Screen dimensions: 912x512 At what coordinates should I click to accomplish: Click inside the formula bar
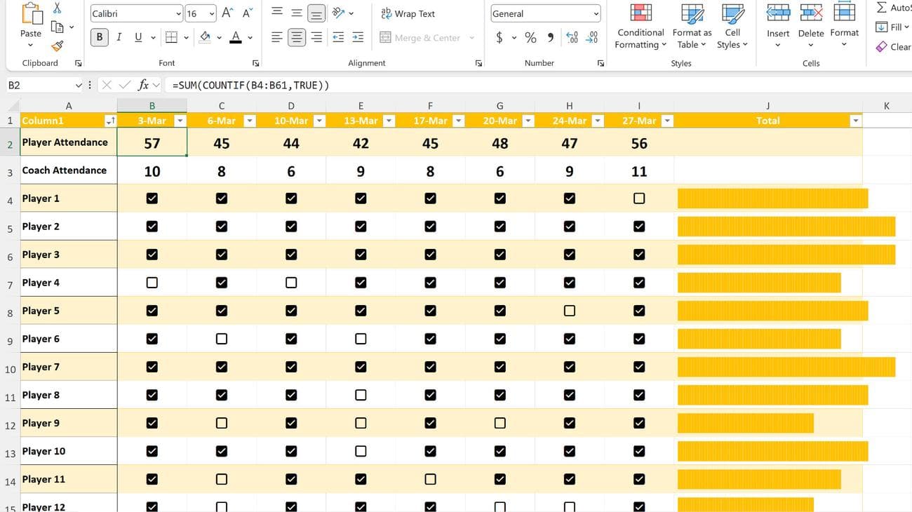click(281, 85)
